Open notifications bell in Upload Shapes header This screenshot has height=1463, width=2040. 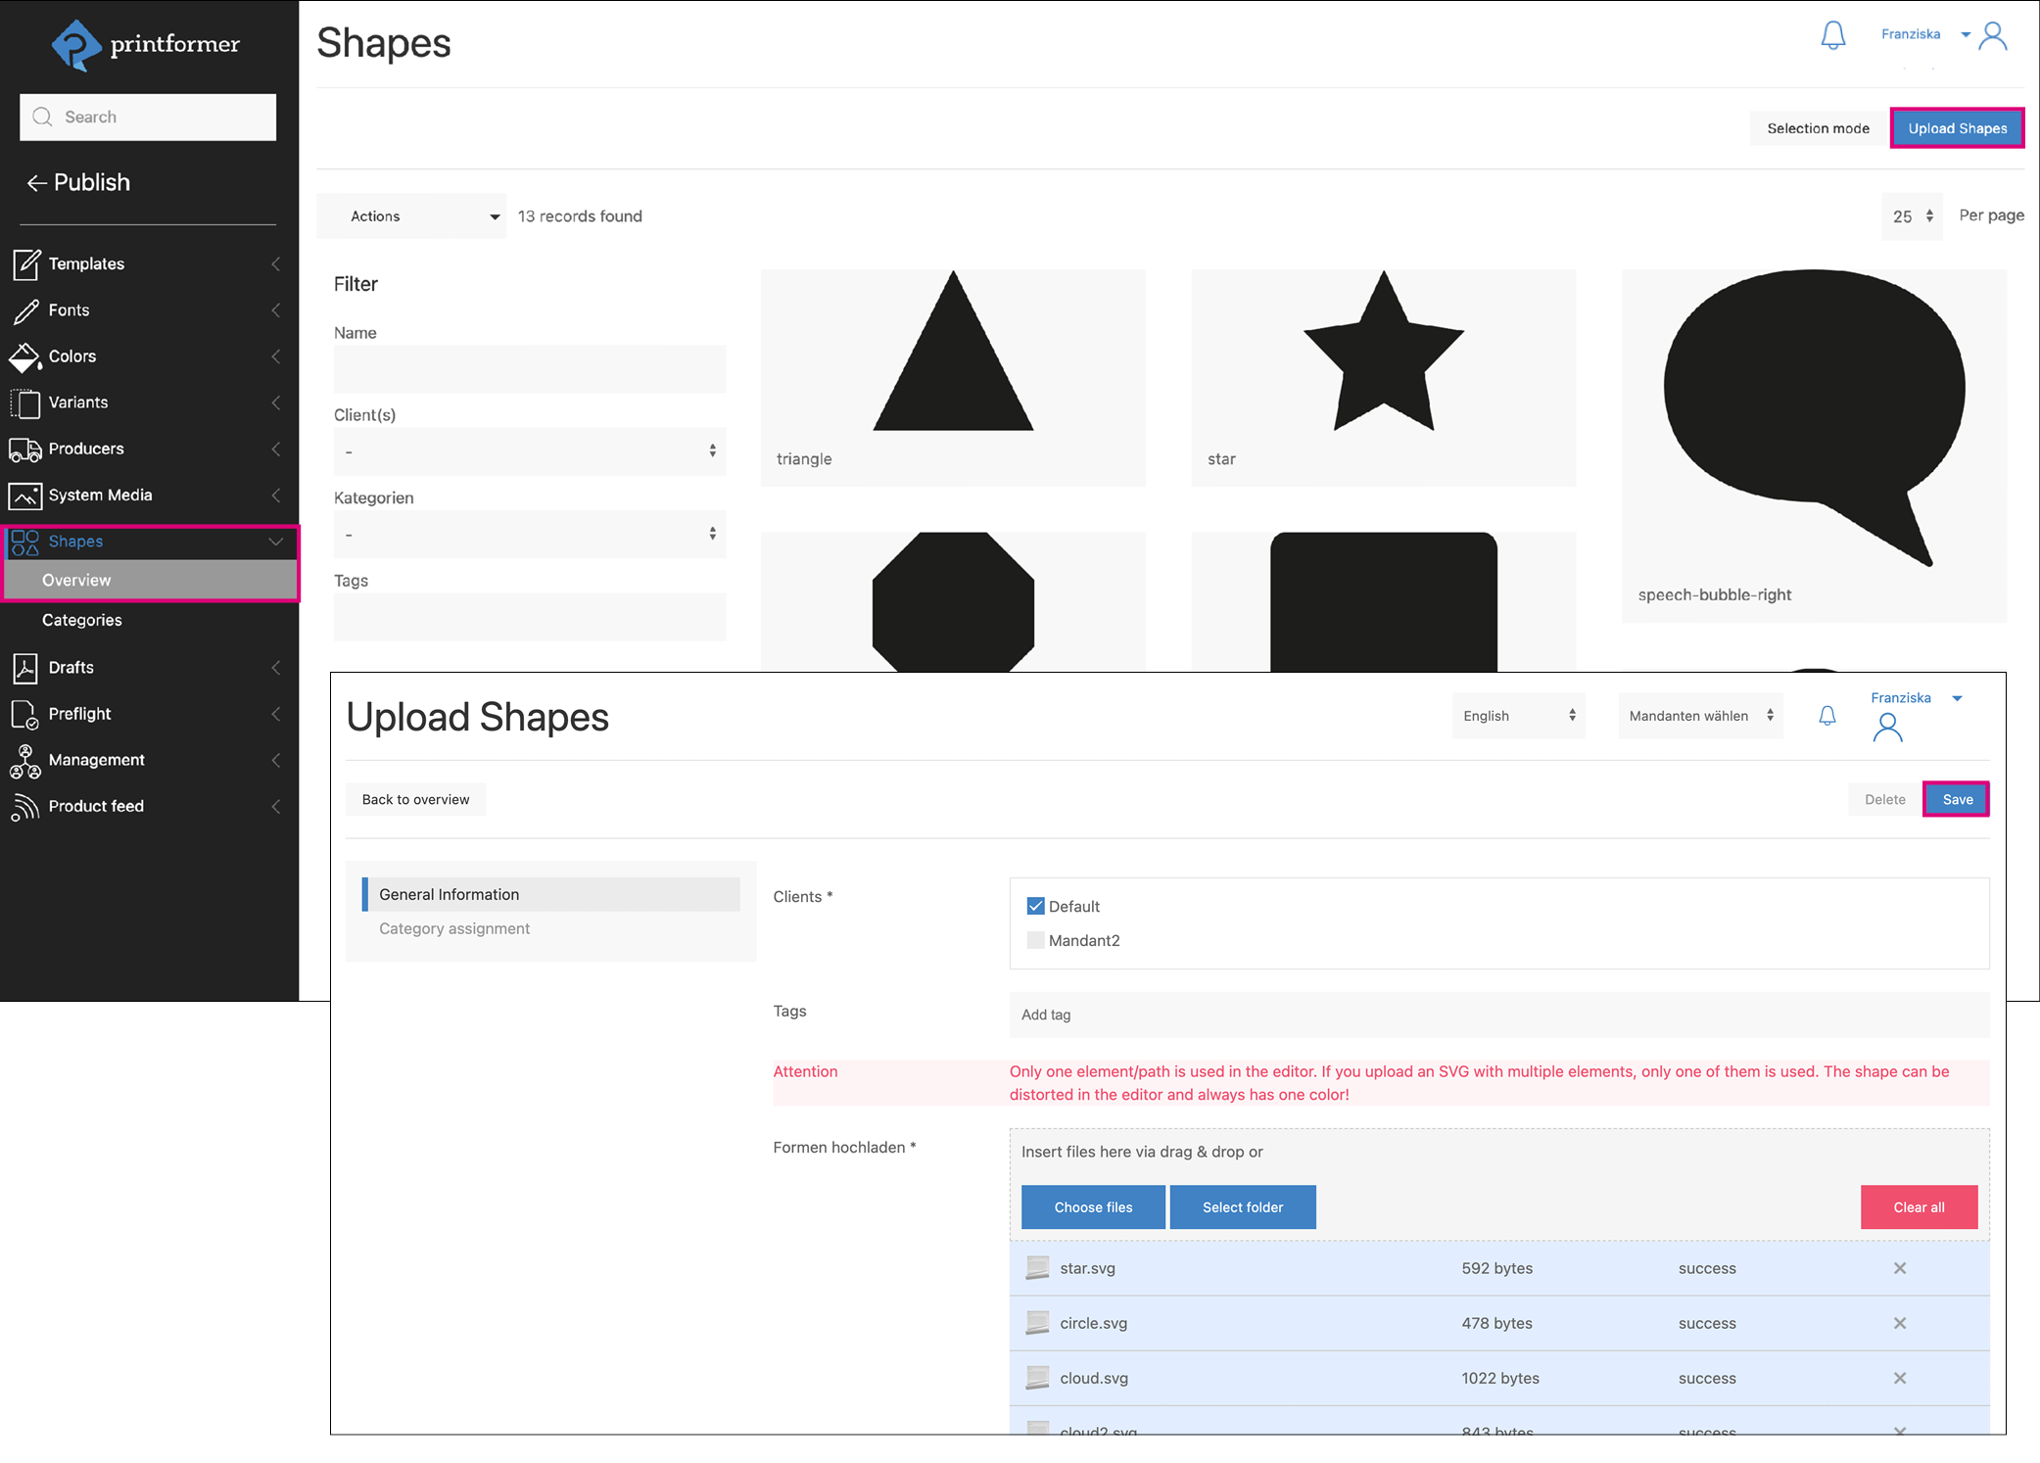pyautogui.click(x=1827, y=716)
